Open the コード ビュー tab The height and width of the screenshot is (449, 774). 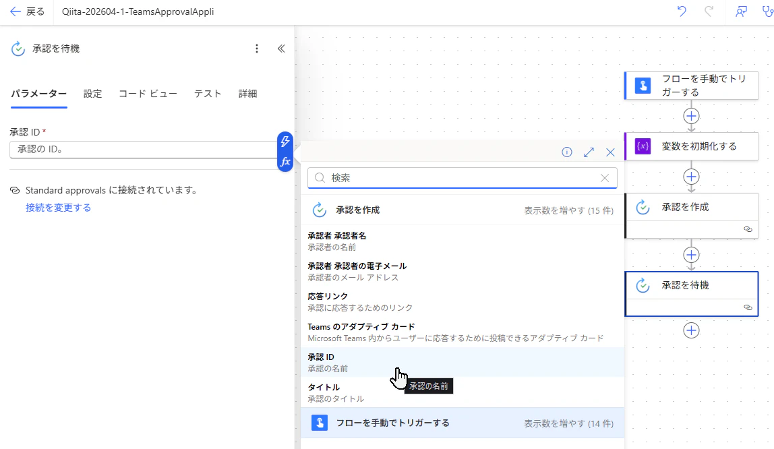[148, 94]
